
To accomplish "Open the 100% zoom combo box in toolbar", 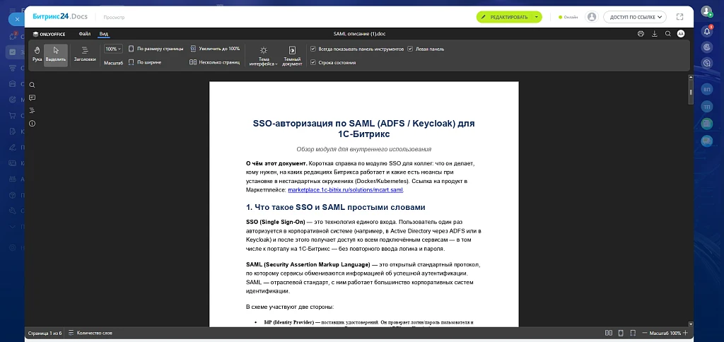I will coord(113,49).
